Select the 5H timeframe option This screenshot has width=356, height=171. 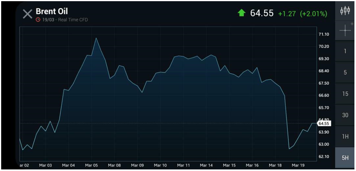click(x=345, y=158)
